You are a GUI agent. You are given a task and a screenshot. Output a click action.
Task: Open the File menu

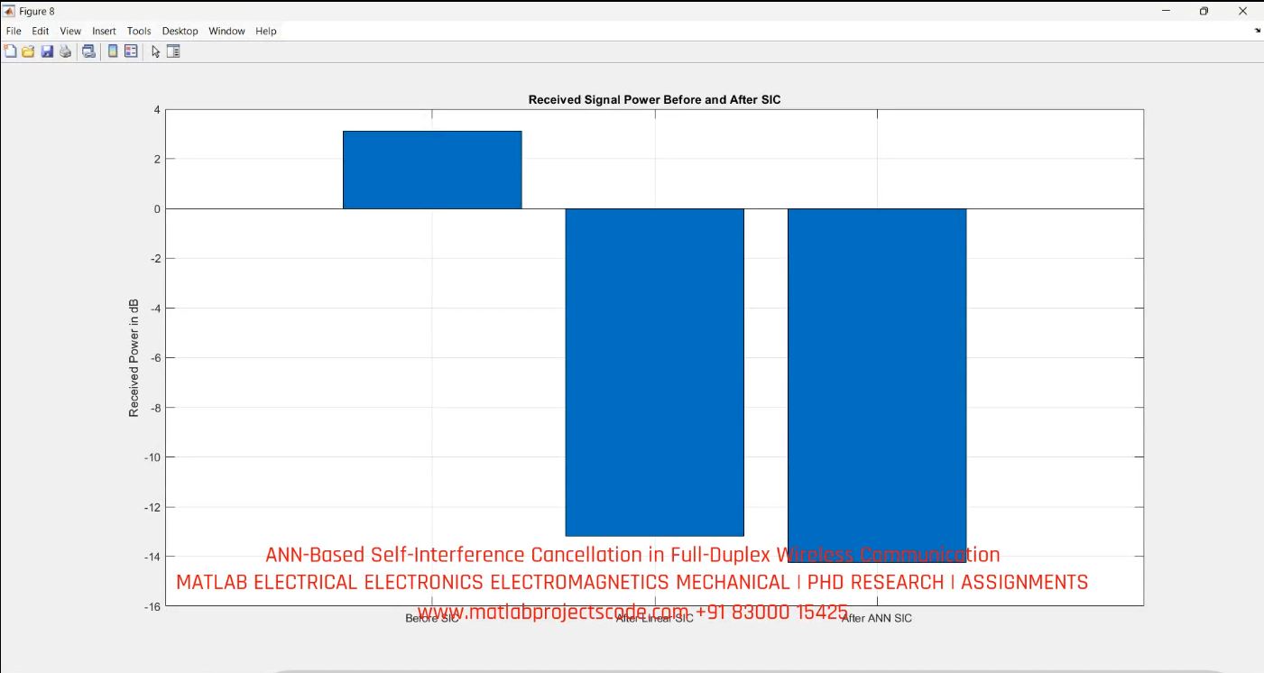pyautogui.click(x=14, y=31)
